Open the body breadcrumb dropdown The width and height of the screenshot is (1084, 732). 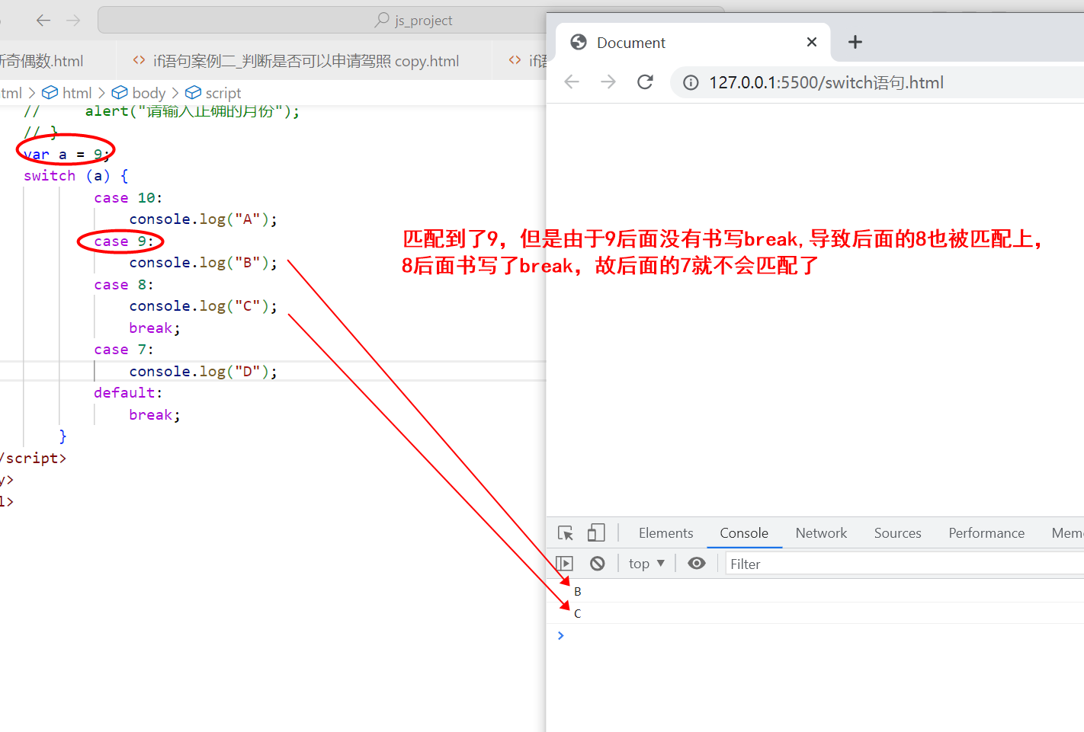click(x=146, y=92)
